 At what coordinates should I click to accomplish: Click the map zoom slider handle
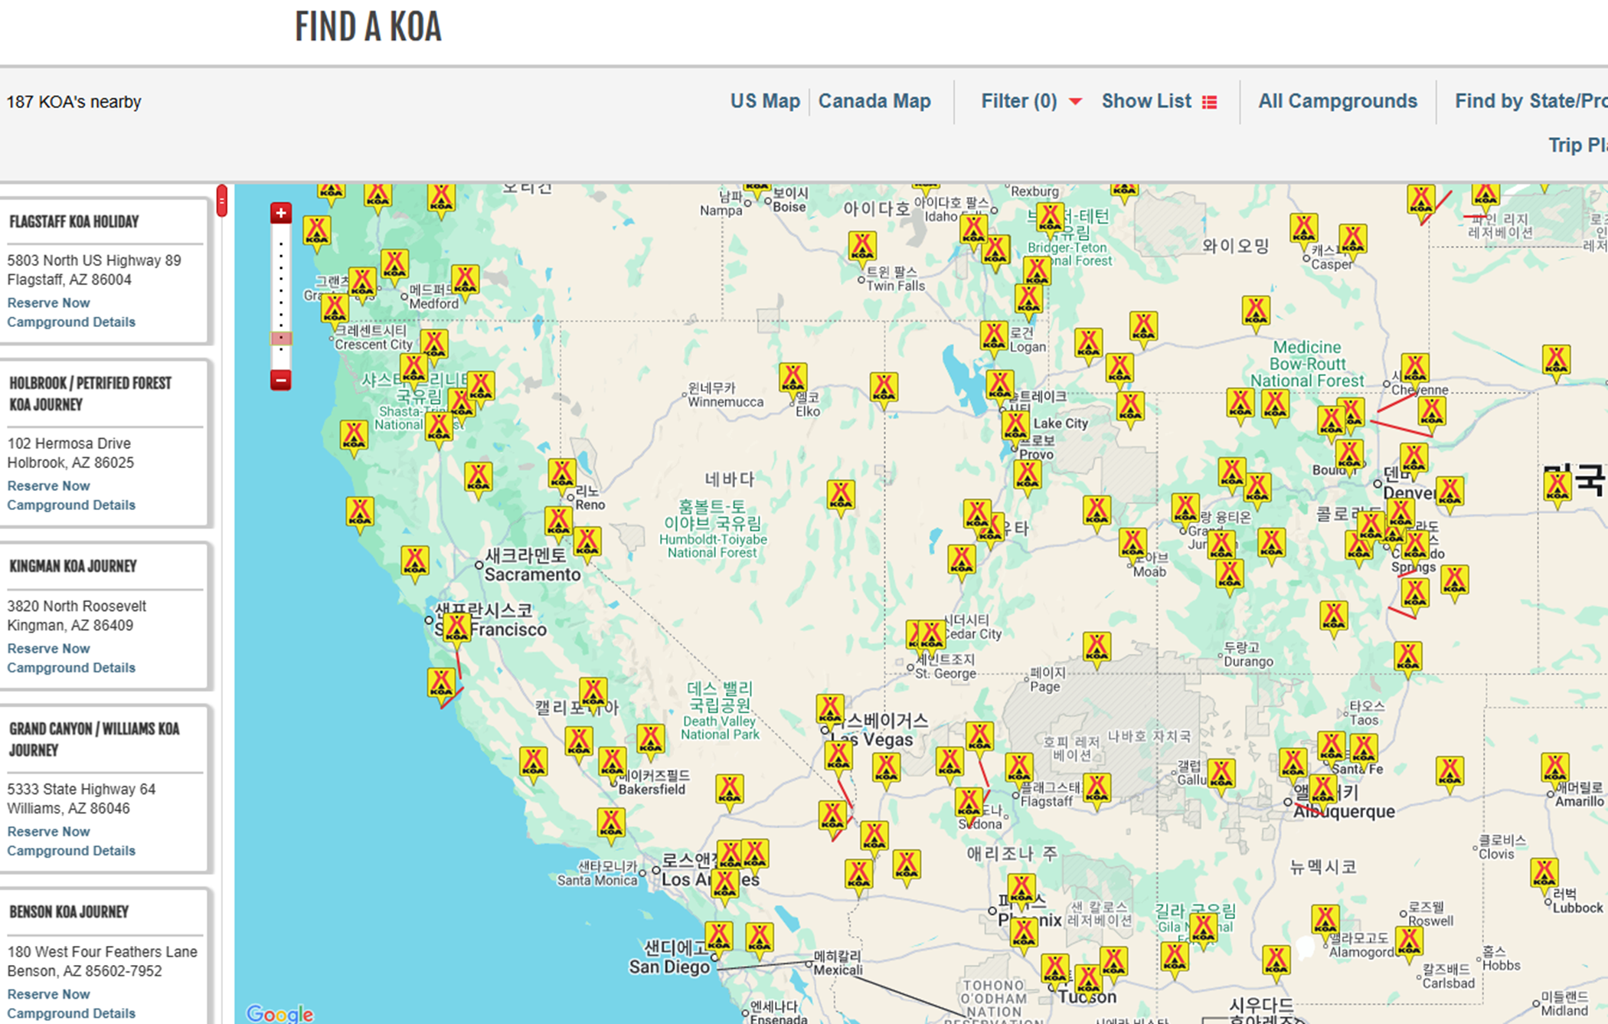(x=281, y=339)
